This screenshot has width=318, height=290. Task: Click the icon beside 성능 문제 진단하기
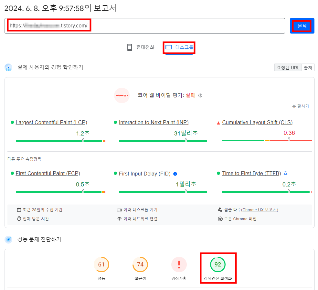pos(8,239)
